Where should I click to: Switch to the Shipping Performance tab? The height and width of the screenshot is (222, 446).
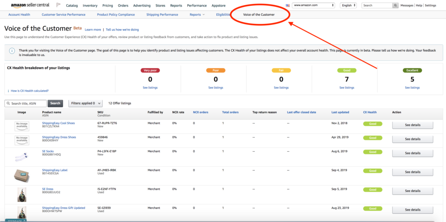(x=162, y=14)
